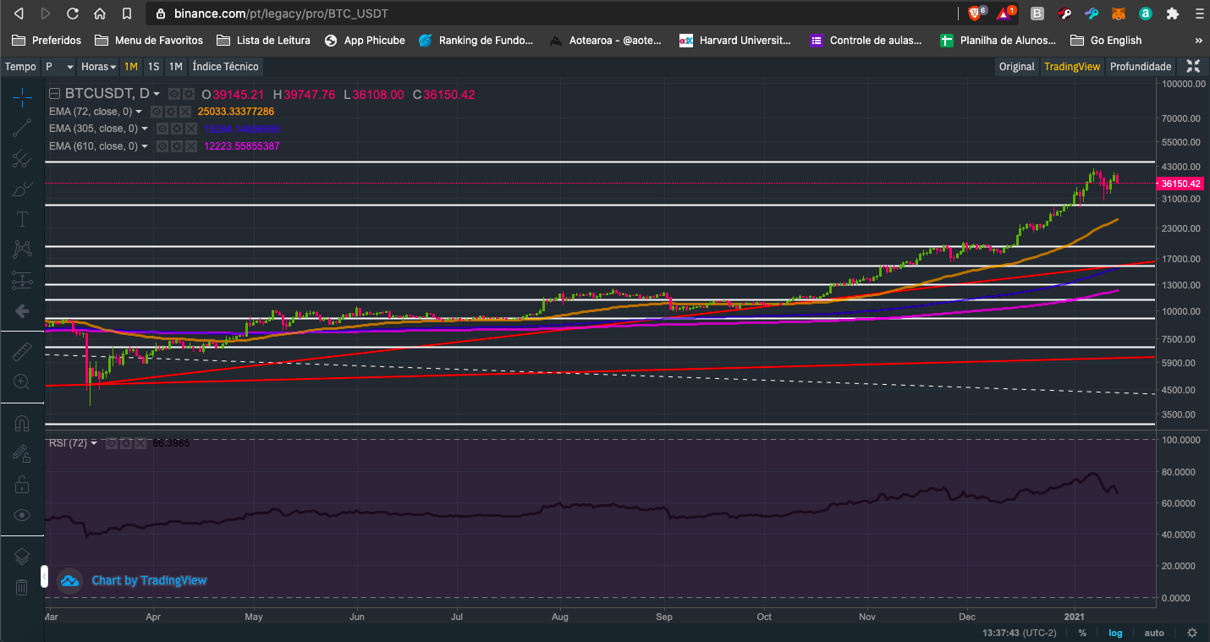The height and width of the screenshot is (642, 1210).
Task: Switch to the TradingView chart tab
Action: pyautogui.click(x=1072, y=67)
